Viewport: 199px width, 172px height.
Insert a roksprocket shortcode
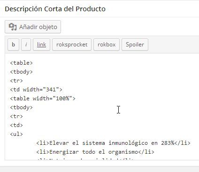(72, 45)
